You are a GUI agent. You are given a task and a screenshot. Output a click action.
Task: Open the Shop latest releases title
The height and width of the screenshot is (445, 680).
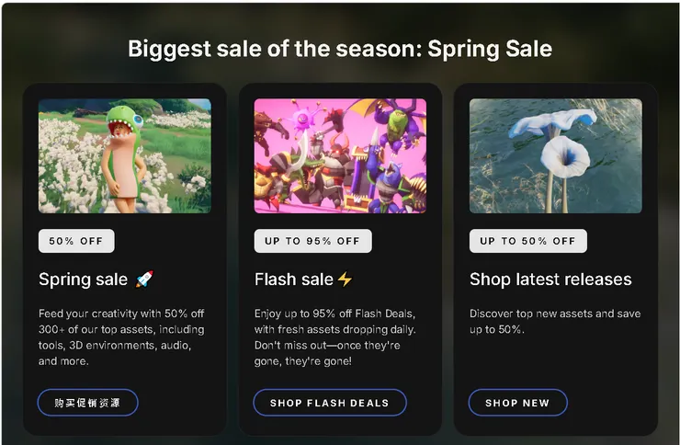point(550,279)
